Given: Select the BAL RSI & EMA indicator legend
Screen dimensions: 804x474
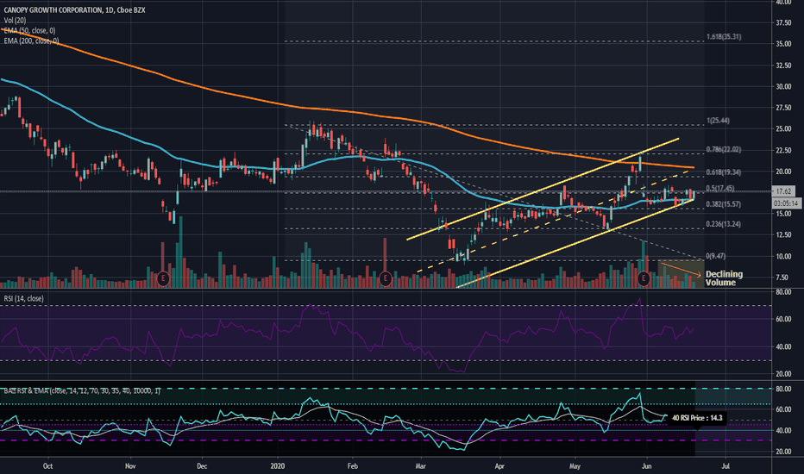Looking at the screenshot, I should tap(82, 391).
